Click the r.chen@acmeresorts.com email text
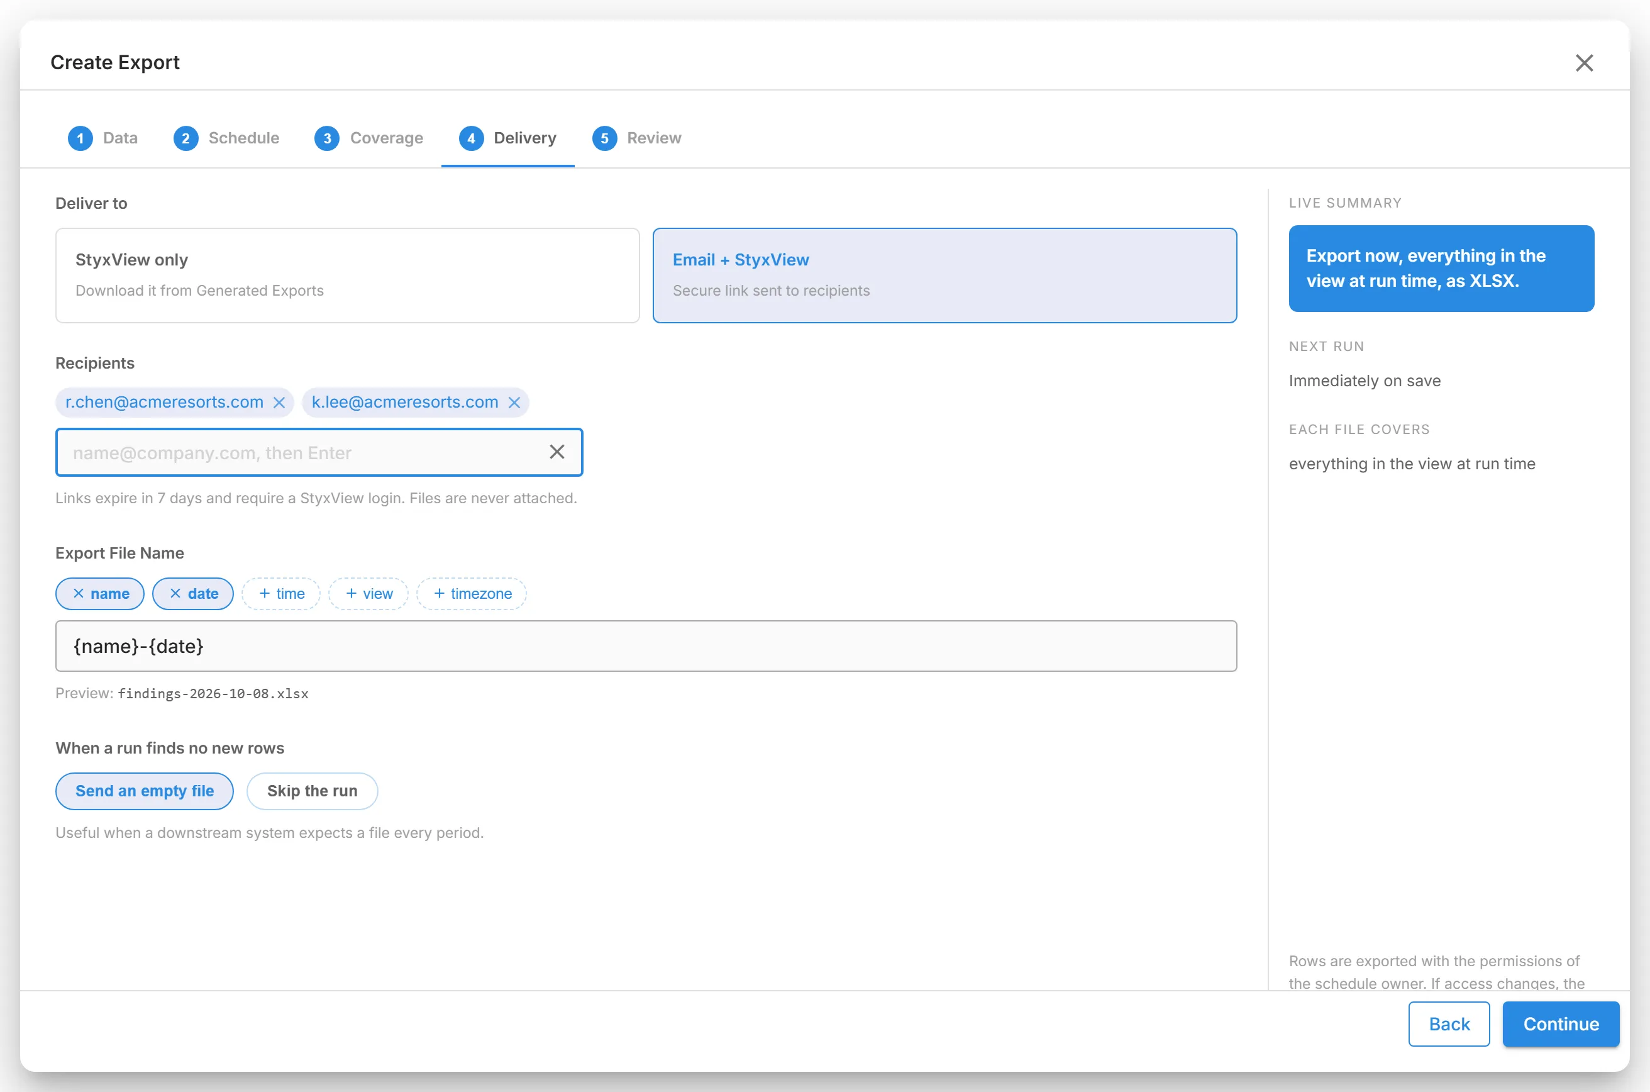The width and height of the screenshot is (1650, 1092). coord(164,403)
